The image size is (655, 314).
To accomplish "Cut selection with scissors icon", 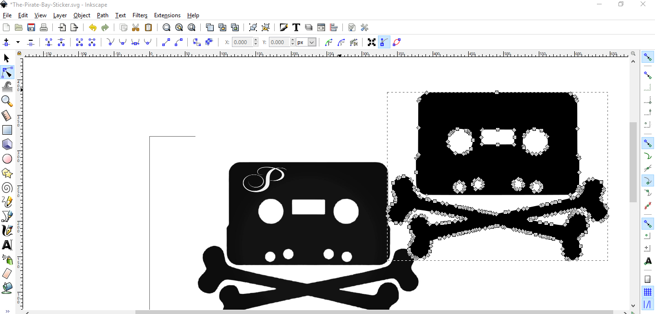I will (x=136, y=27).
